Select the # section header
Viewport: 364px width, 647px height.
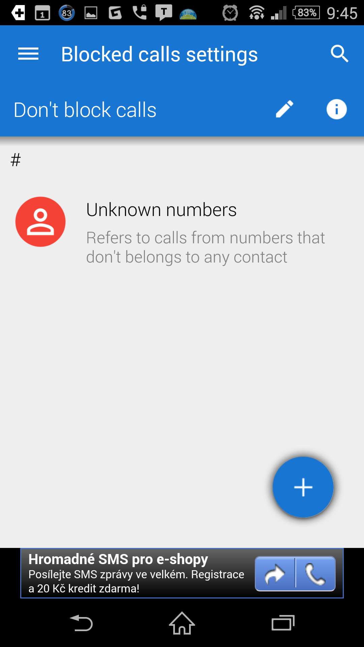pyautogui.click(x=16, y=160)
